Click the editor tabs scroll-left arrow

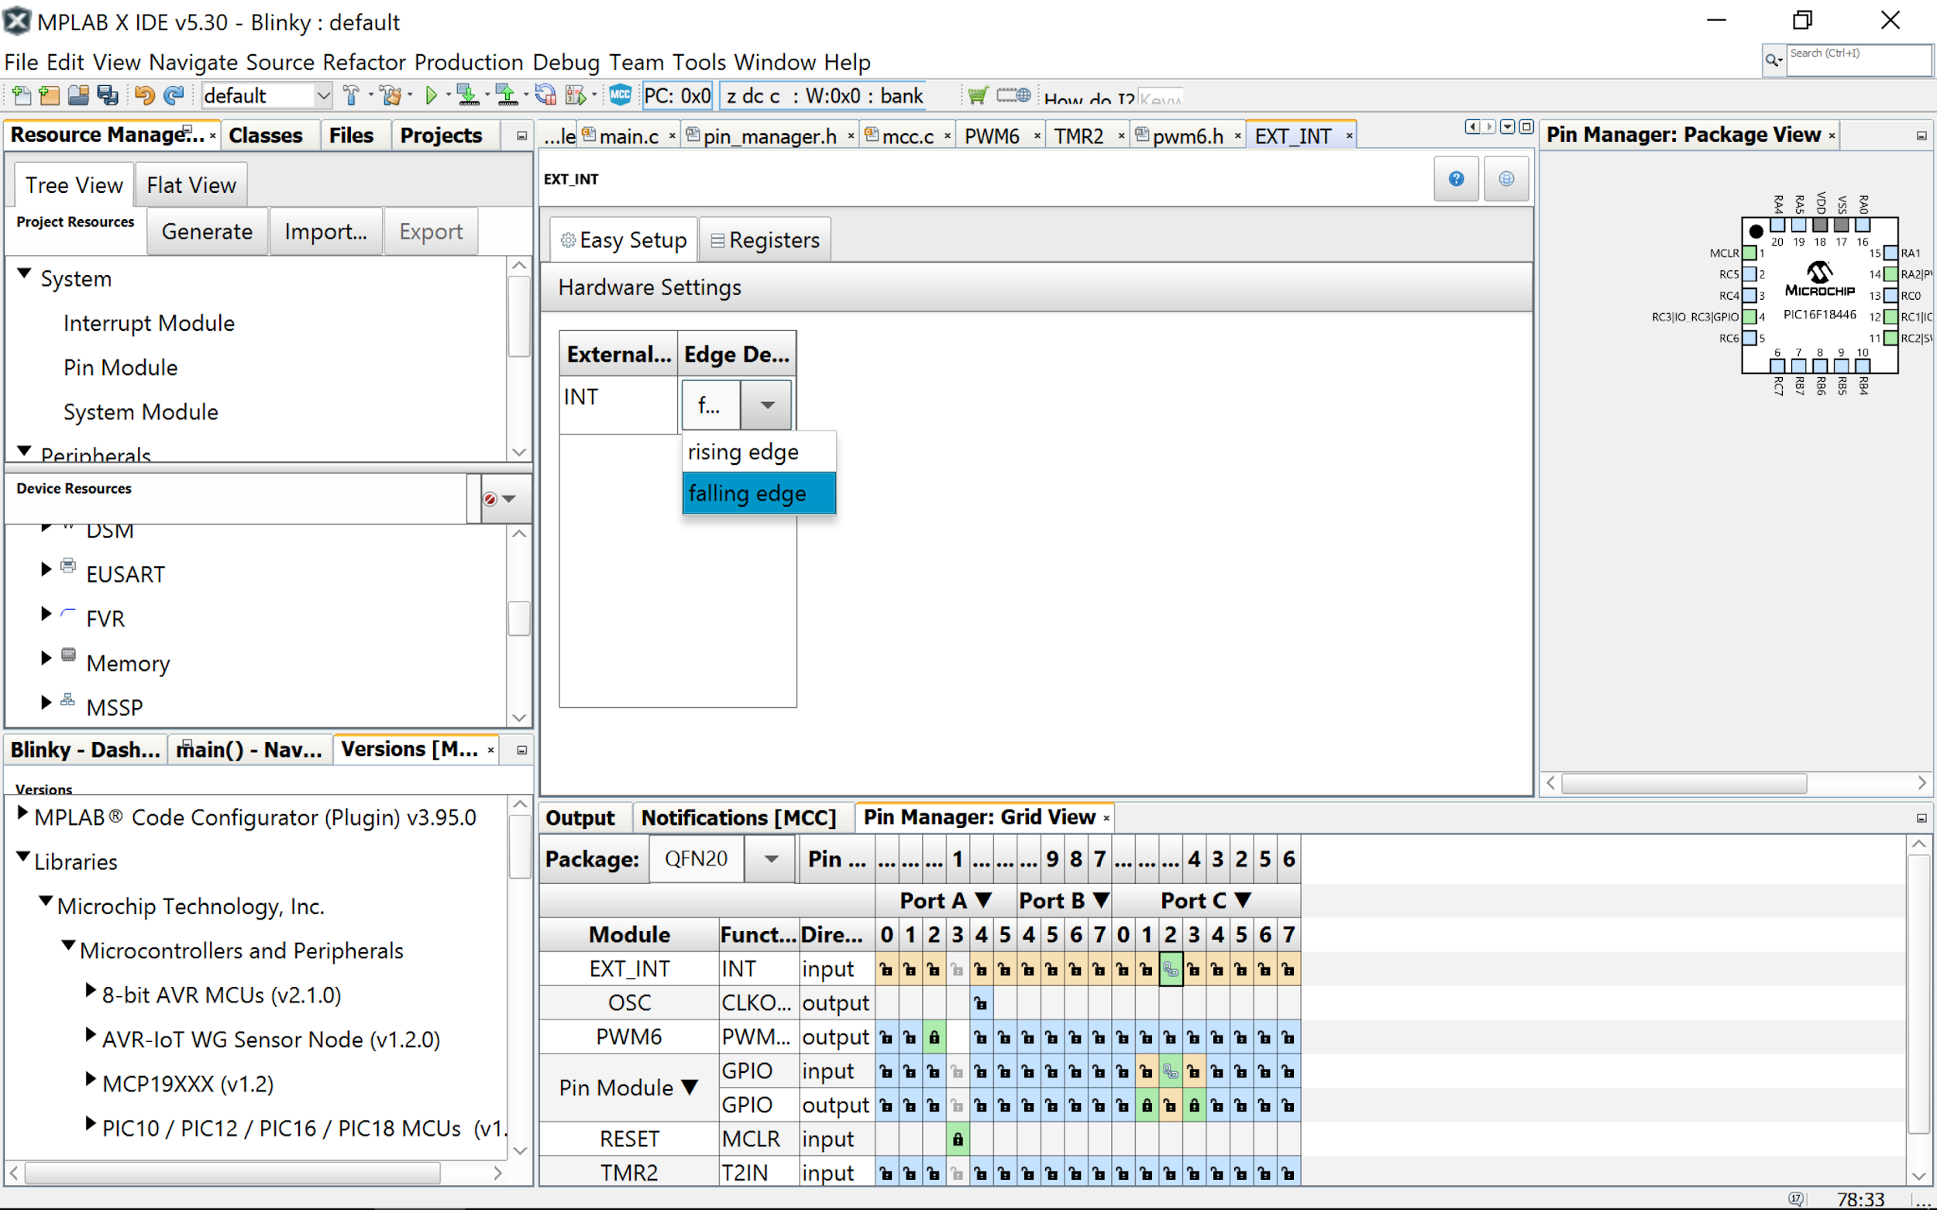pos(1472,126)
